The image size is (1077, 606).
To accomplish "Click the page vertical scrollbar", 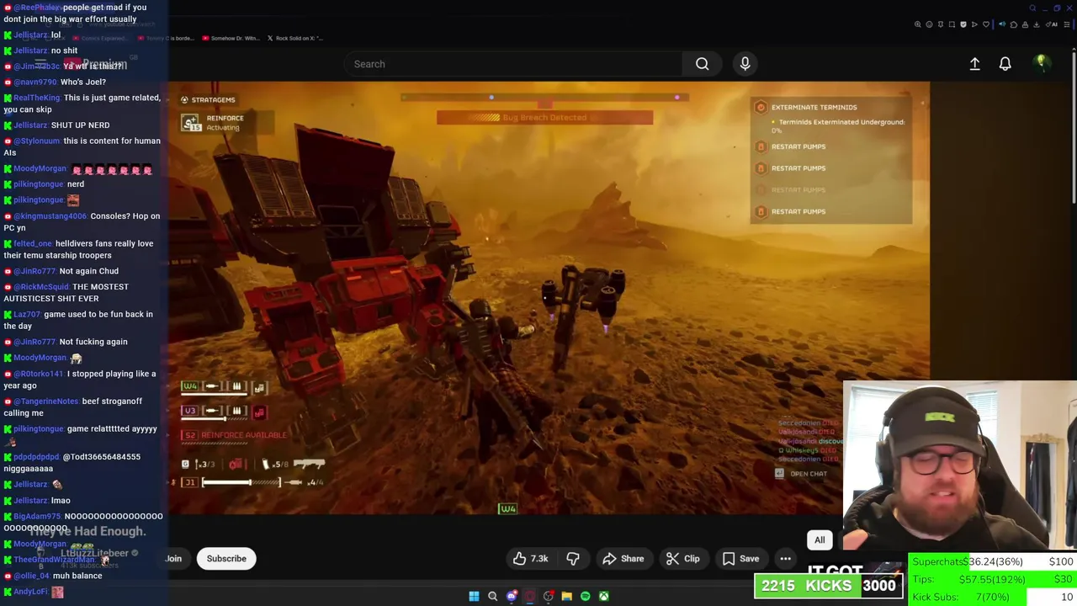I will (x=1074, y=126).
